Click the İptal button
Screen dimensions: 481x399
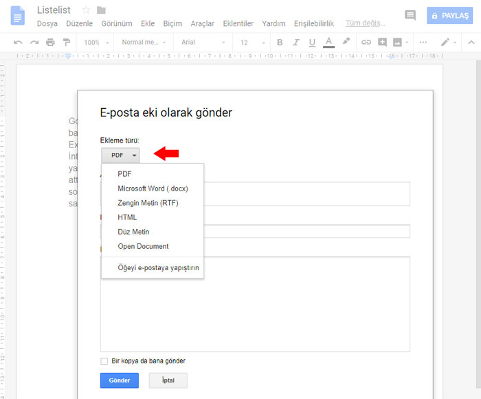(168, 380)
